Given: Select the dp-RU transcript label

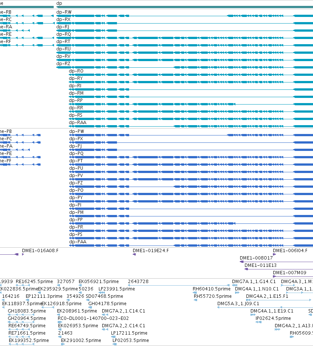Looking at the screenshot, I should 64,49.
